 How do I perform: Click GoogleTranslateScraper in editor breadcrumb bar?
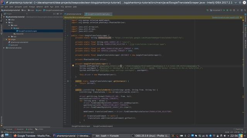click(81, 126)
